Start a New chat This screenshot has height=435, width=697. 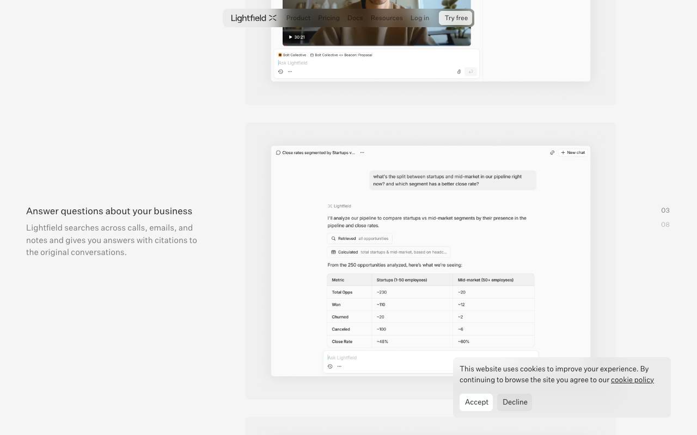[573, 153]
